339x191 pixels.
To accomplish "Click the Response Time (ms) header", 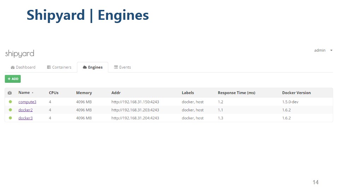I will click(x=237, y=93).
